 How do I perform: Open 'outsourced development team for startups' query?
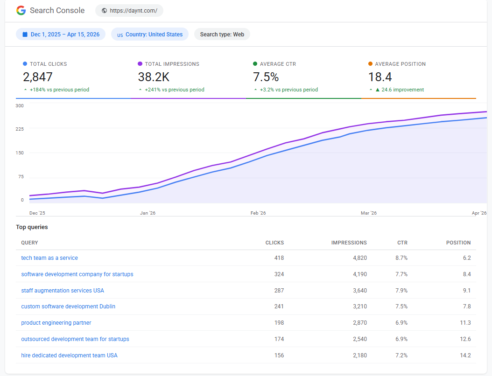coord(75,339)
